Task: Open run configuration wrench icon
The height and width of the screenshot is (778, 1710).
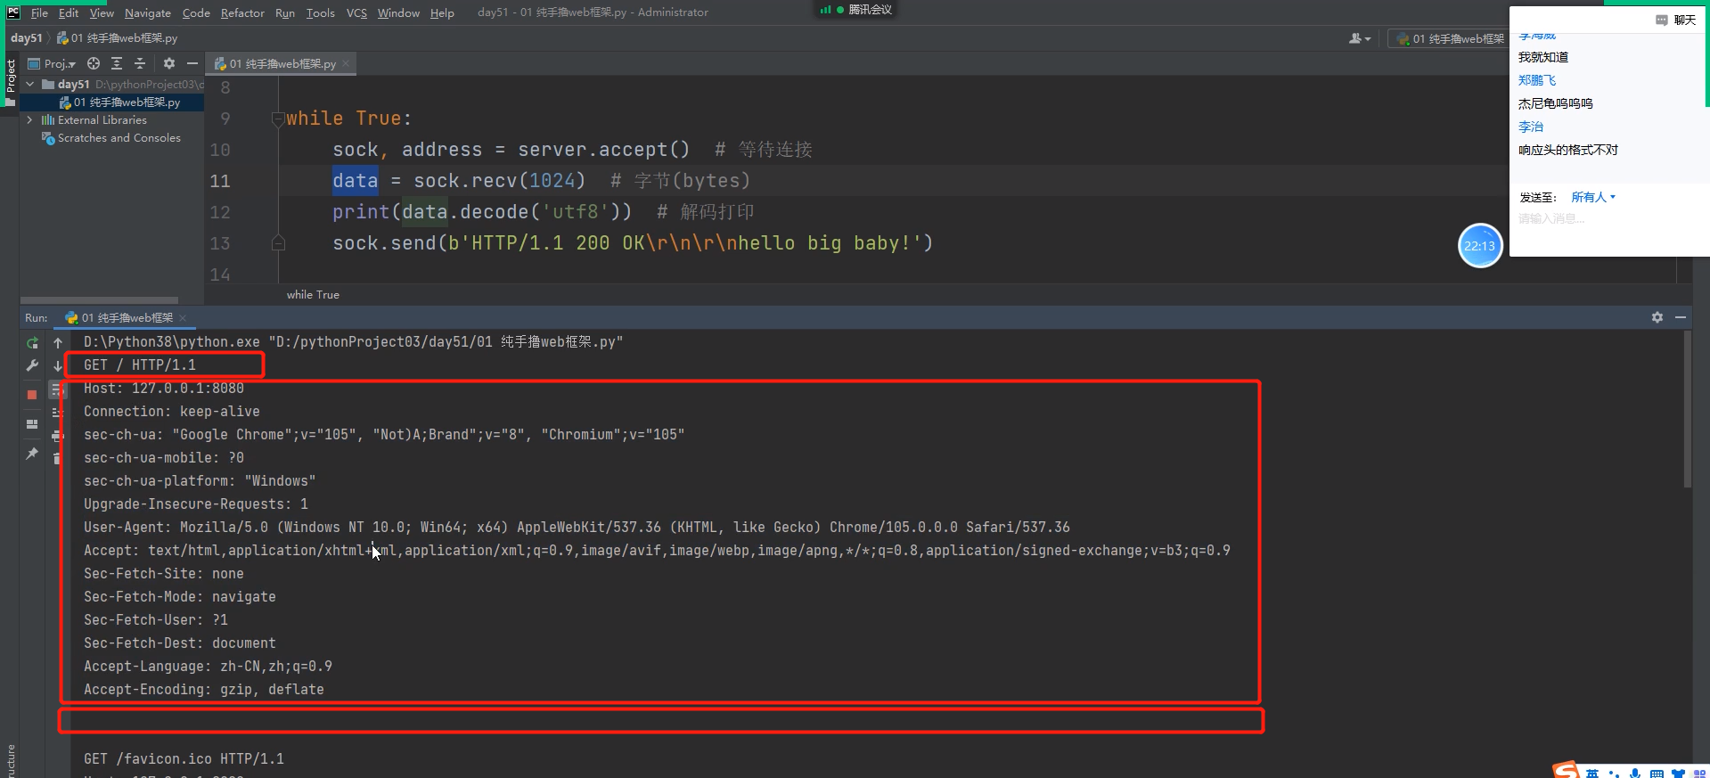Action: pos(32,365)
